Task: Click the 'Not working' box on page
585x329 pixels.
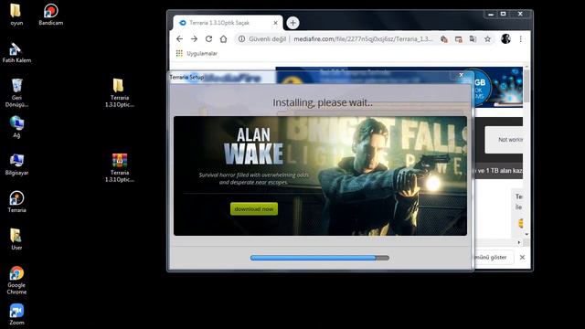Action: coord(504,140)
